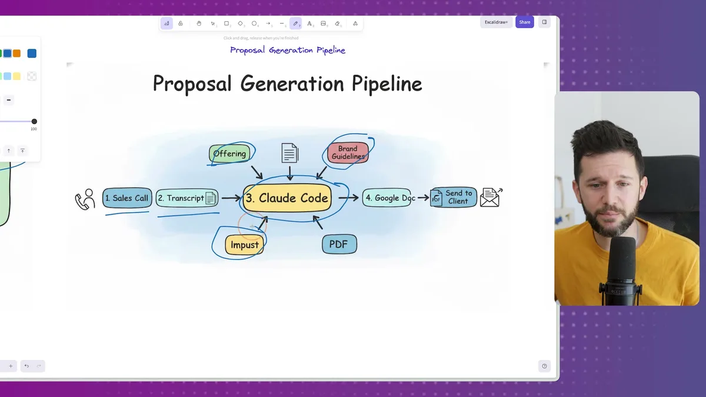Screen dimensions: 706x397
Task: Activate the Hand panning tool
Action: coord(199,24)
